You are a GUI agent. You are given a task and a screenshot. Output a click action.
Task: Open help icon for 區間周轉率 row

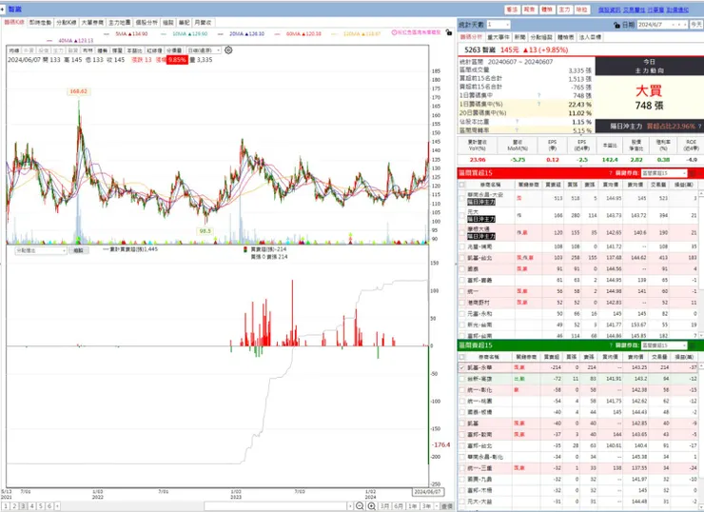click(x=517, y=130)
